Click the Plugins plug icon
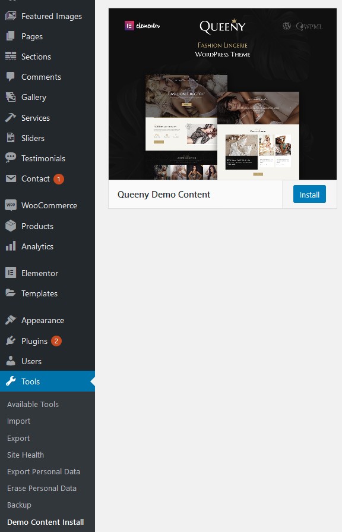 [11, 340]
